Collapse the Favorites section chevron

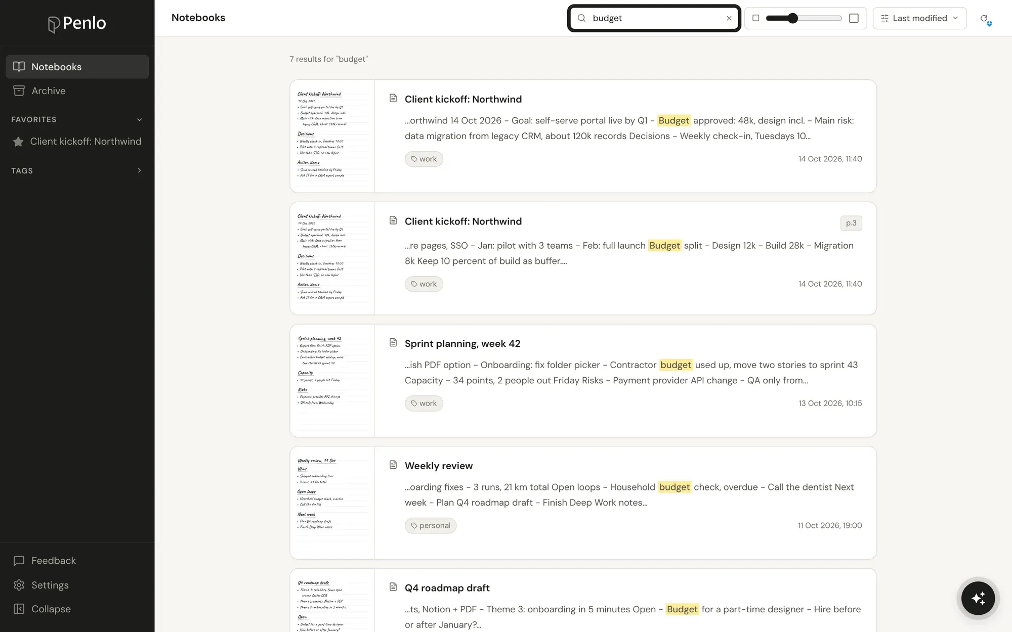140,120
